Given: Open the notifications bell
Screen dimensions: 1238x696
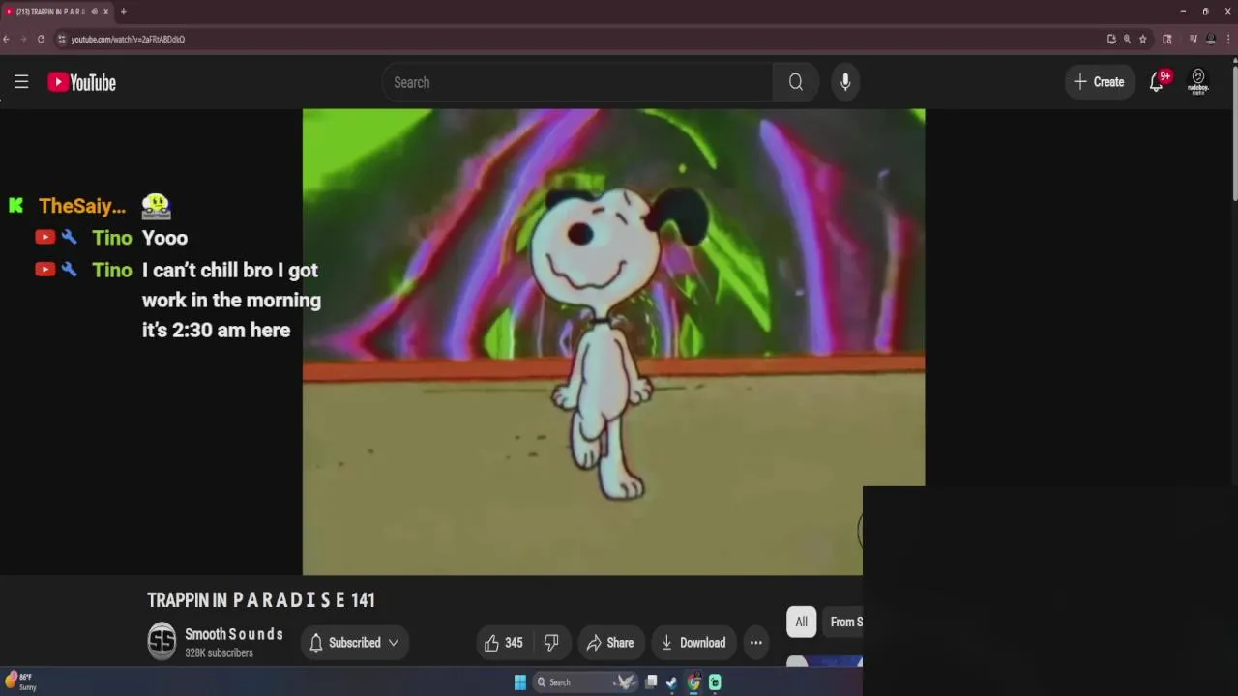Looking at the screenshot, I should pos(1158,82).
